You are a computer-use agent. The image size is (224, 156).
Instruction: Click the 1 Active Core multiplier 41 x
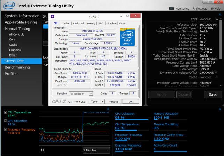coord(202,35)
